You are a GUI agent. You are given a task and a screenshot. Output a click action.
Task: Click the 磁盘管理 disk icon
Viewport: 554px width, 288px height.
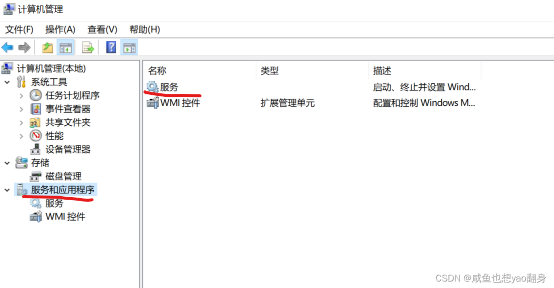(x=35, y=176)
